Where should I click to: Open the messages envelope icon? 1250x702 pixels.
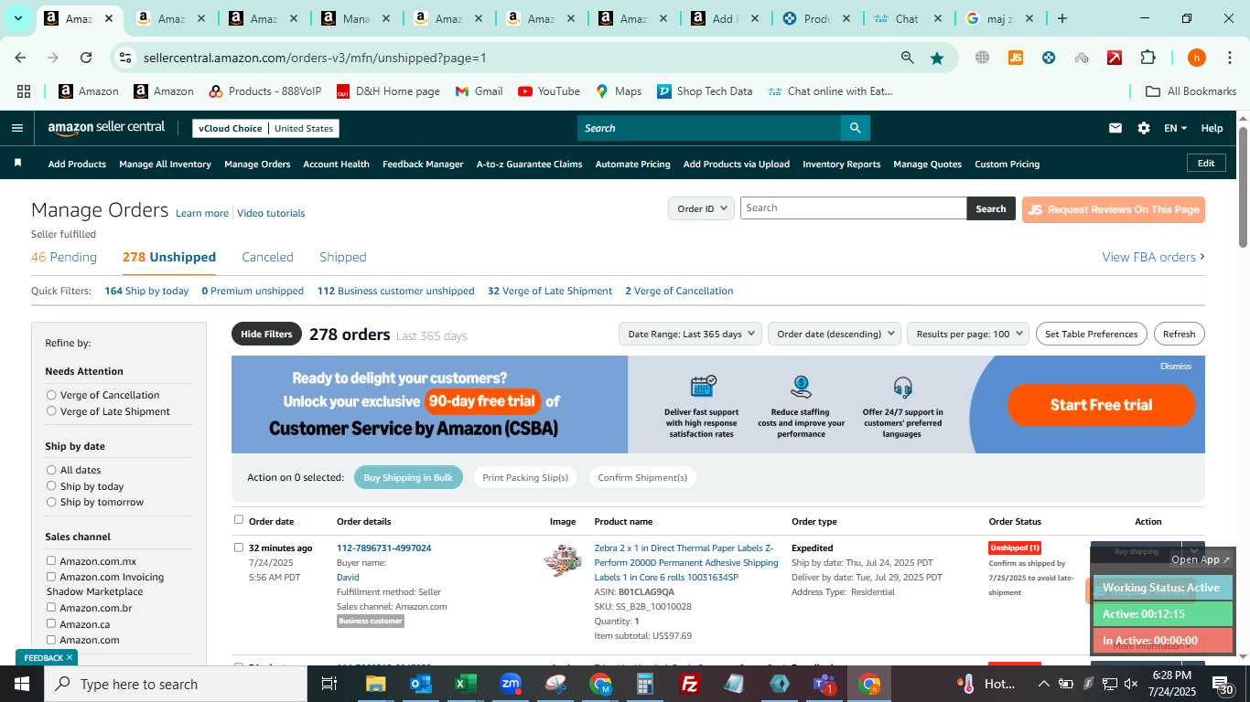point(1115,128)
